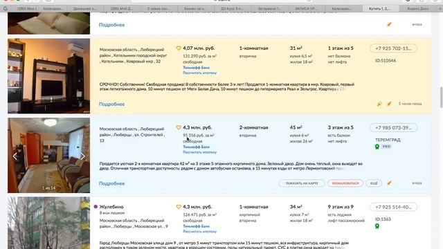Click Рассчитать ипотеку on the Жулебино listing
Image resolution: width=443 pixels, height=249 pixels.
coord(200,232)
